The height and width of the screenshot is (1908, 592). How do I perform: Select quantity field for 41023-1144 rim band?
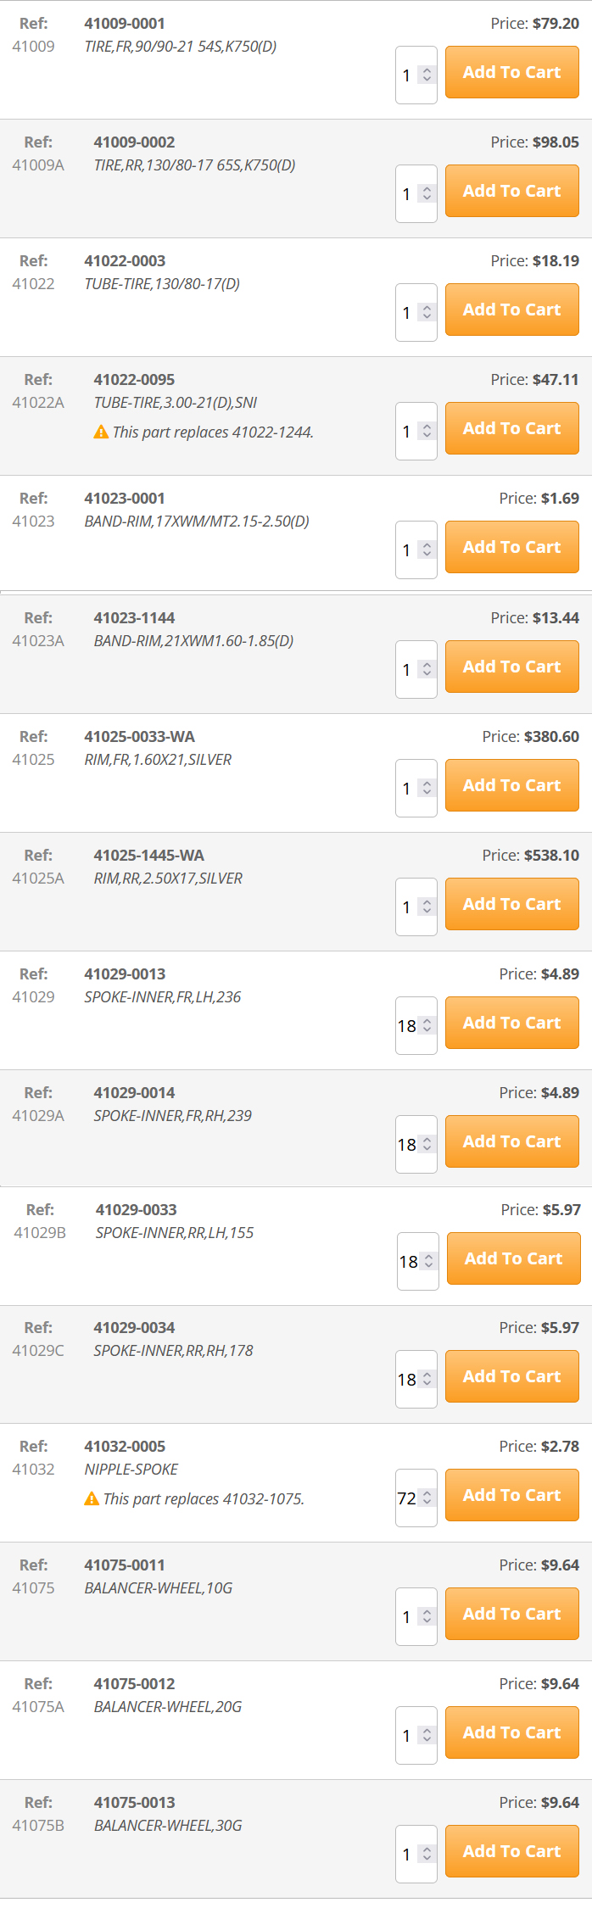coord(416,669)
